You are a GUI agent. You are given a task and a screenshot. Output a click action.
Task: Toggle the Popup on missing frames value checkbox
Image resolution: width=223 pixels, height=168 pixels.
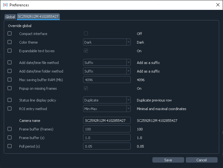click(86, 88)
